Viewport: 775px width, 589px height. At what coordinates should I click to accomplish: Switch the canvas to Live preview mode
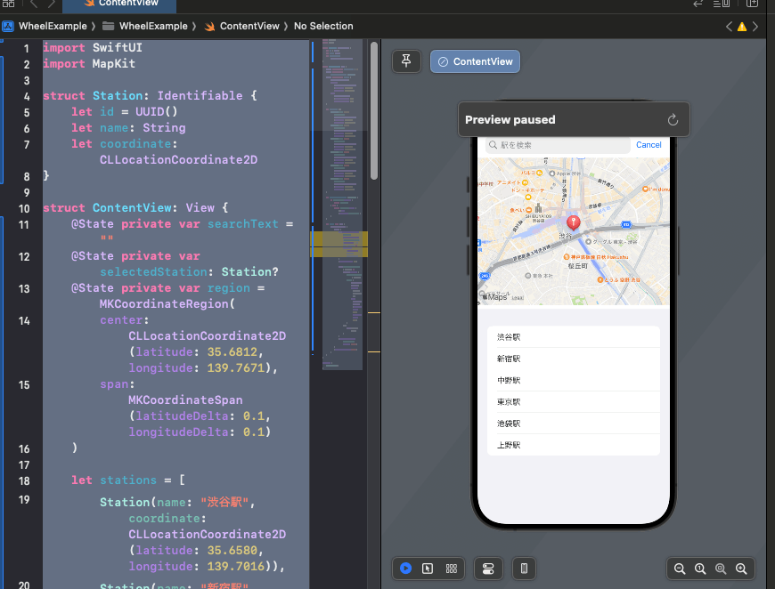(406, 568)
